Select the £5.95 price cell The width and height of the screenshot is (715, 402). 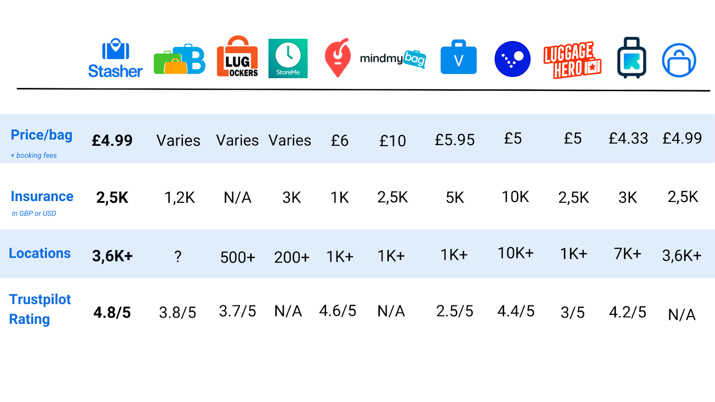[x=454, y=140]
